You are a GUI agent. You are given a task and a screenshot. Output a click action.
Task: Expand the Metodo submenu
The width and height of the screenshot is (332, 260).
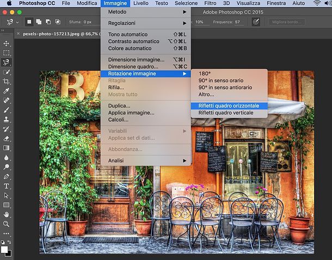(146, 12)
